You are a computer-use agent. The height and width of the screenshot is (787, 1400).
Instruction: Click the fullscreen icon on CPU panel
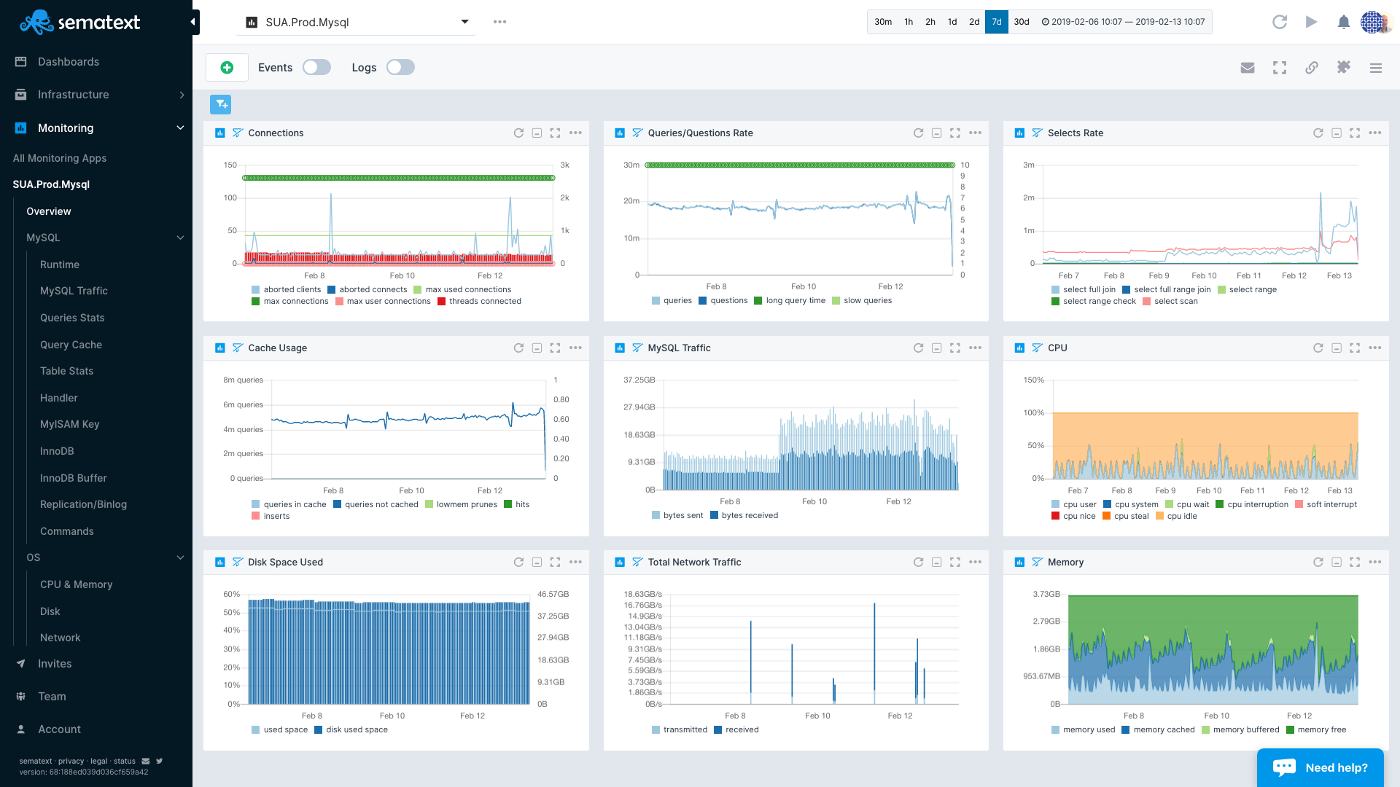point(1355,348)
